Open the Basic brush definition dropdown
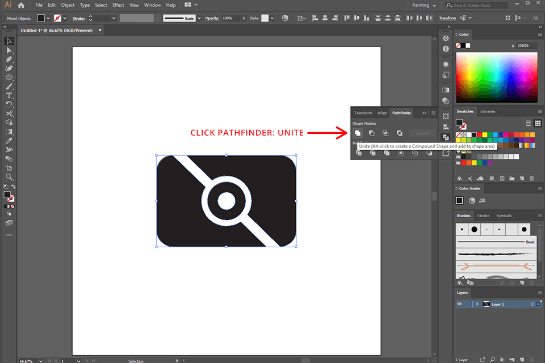Screen dimensions: 545x363 tap(199, 18)
